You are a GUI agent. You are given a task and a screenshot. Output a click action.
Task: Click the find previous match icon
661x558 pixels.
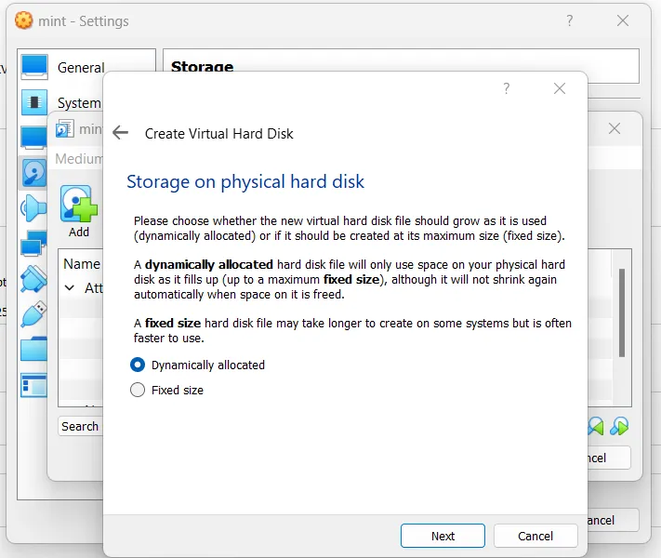[595, 427]
